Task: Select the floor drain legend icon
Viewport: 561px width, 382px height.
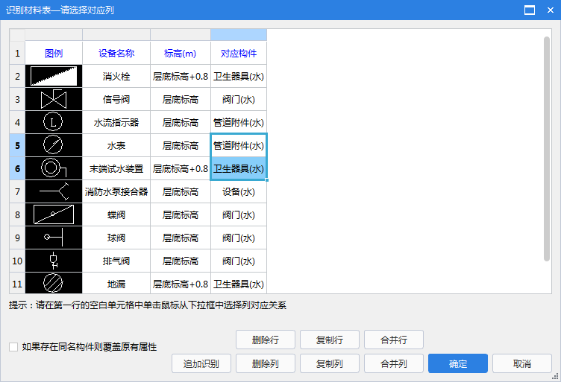Action: [x=54, y=284]
